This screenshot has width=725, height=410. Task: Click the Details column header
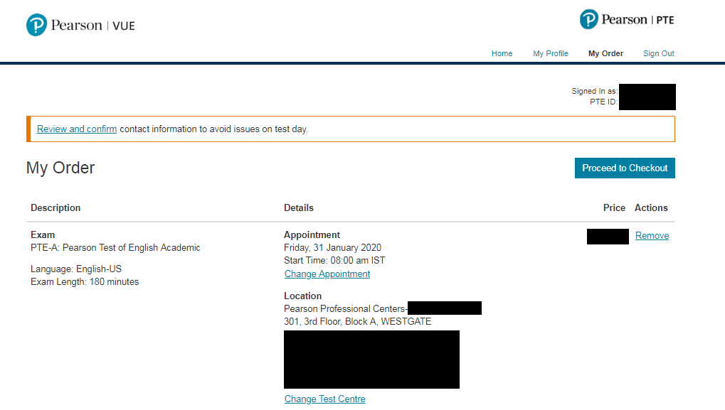pyautogui.click(x=299, y=207)
